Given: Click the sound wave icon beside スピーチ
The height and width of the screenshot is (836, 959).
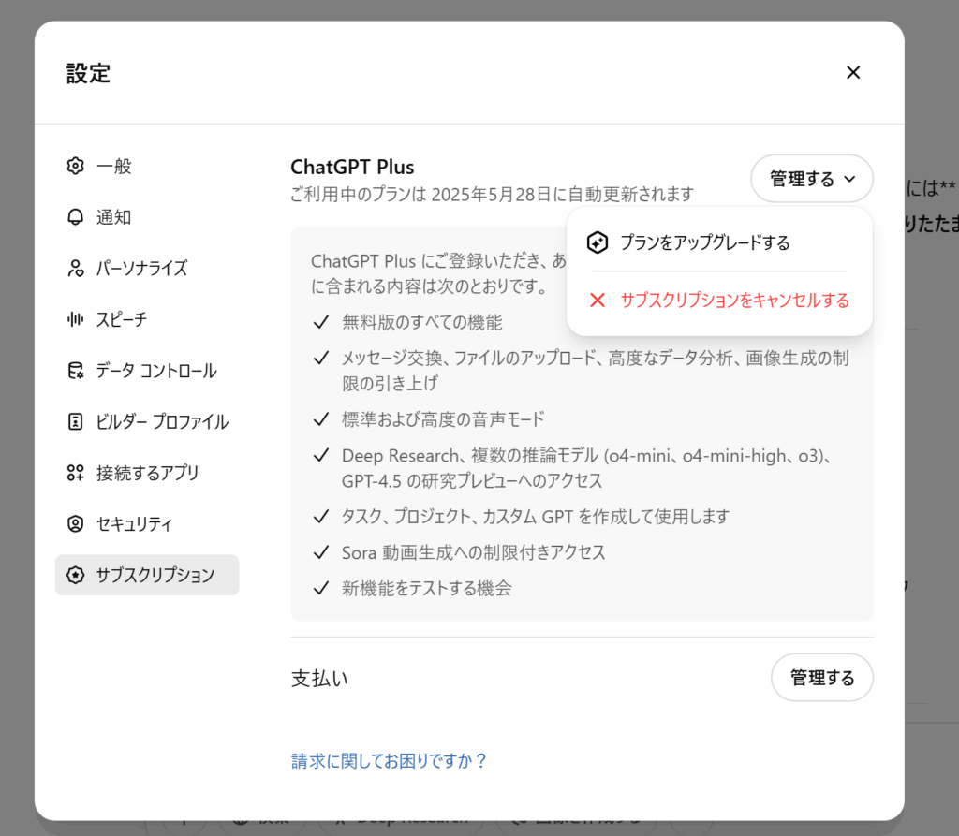Looking at the screenshot, I should click(75, 319).
